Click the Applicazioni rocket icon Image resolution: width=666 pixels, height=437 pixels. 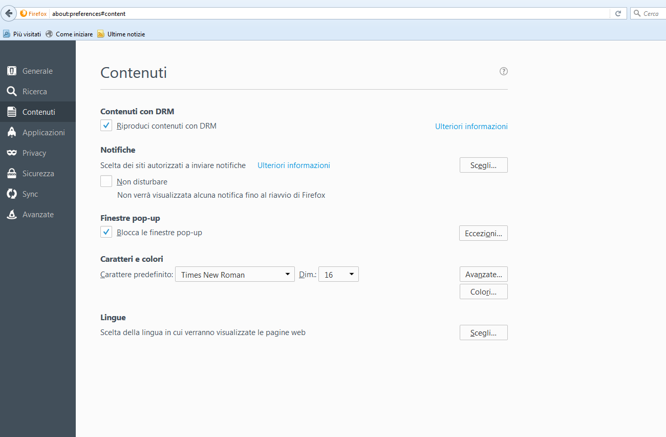tap(12, 133)
